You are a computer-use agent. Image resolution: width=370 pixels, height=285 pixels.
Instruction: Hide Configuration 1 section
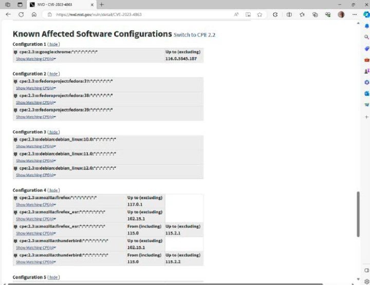pos(53,44)
